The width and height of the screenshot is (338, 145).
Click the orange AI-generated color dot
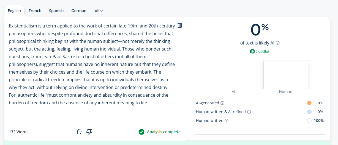(309, 103)
